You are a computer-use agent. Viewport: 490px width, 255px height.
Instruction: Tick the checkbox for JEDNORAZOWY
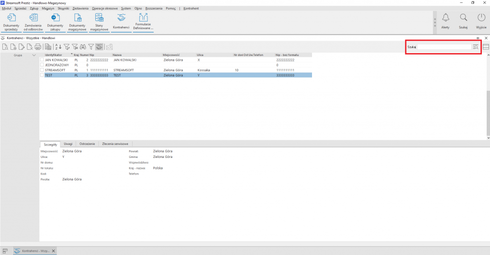point(42,65)
